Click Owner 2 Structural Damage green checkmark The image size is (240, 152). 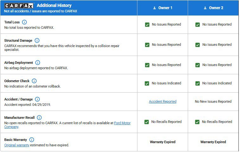click(x=198, y=45)
